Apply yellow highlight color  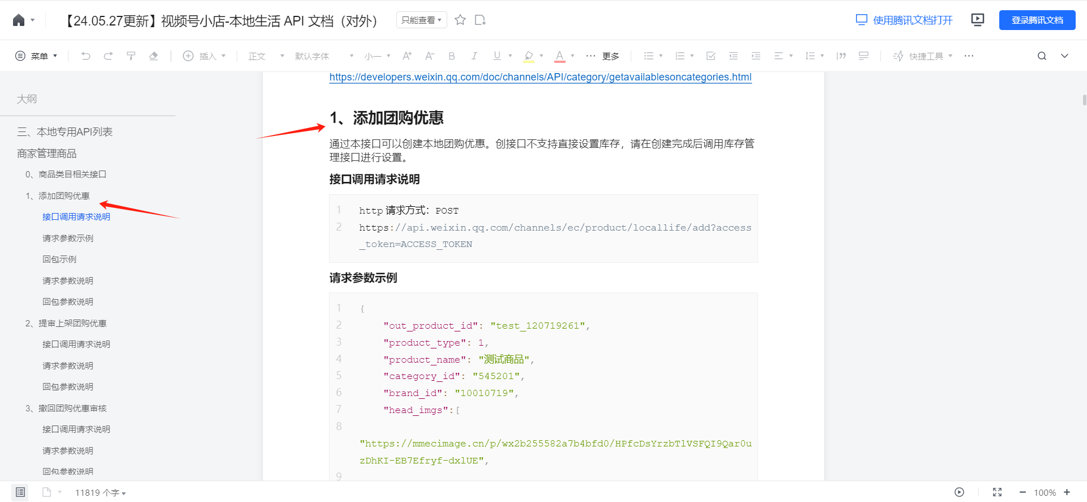click(x=529, y=56)
